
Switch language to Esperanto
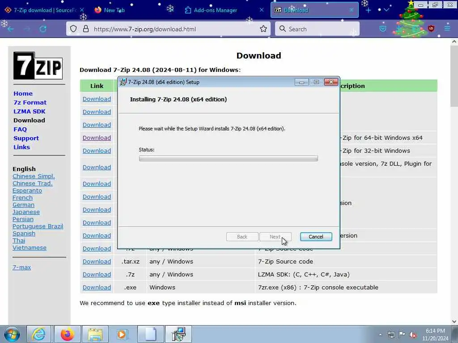pyautogui.click(x=27, y=190)
